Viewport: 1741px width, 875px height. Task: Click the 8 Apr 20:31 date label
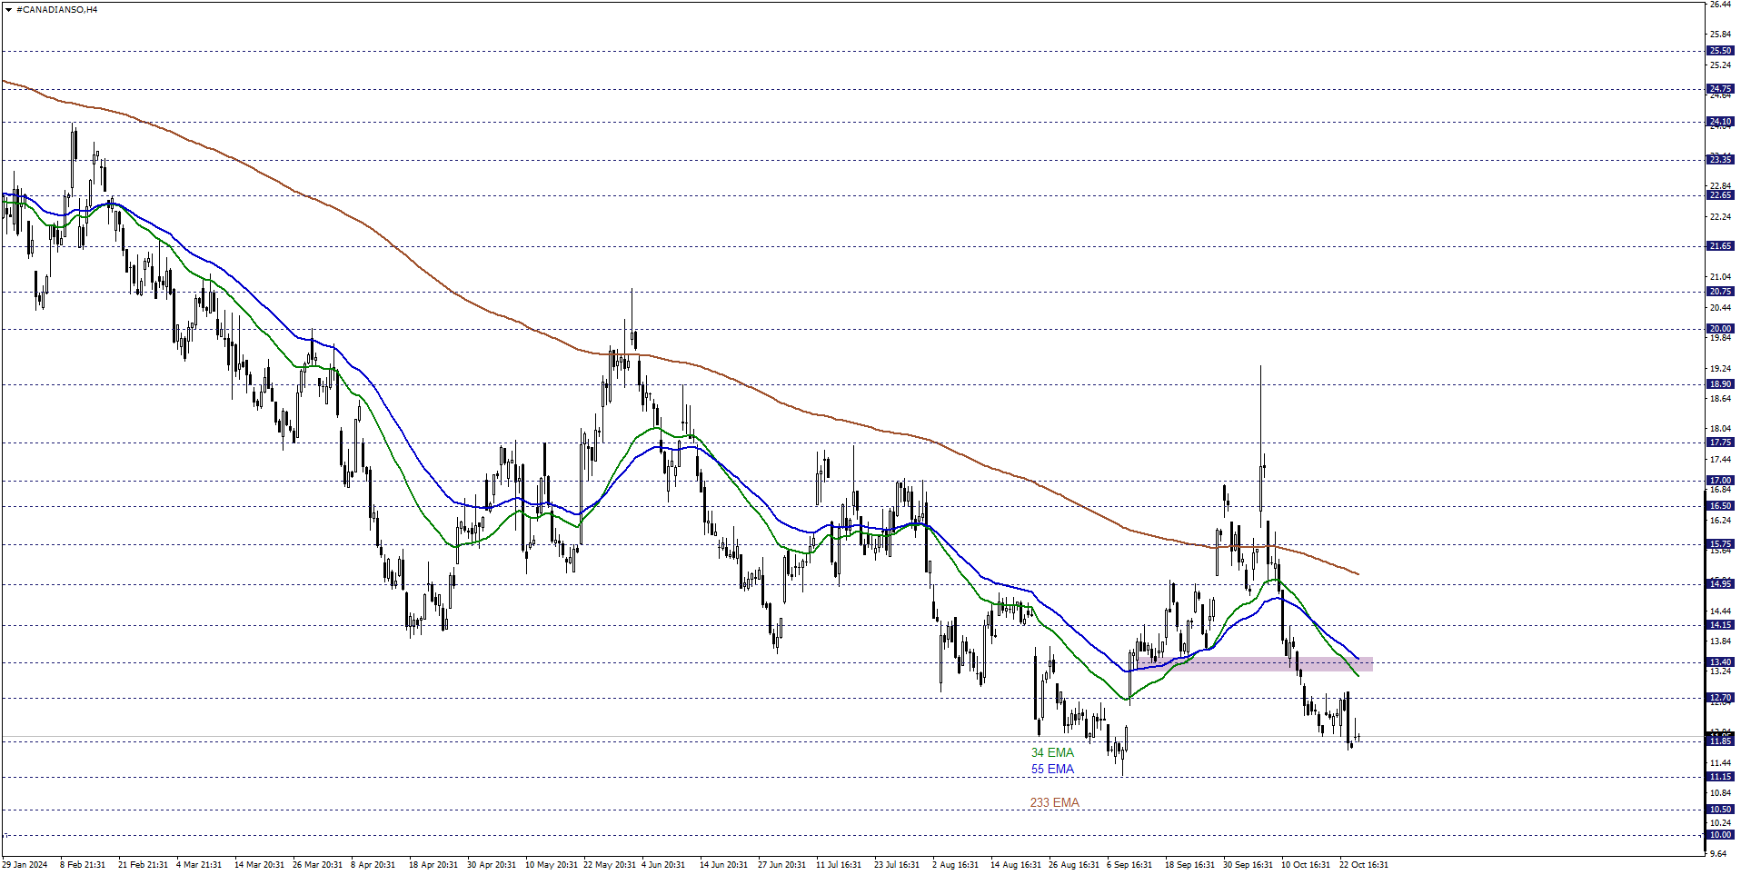point(373,865)
